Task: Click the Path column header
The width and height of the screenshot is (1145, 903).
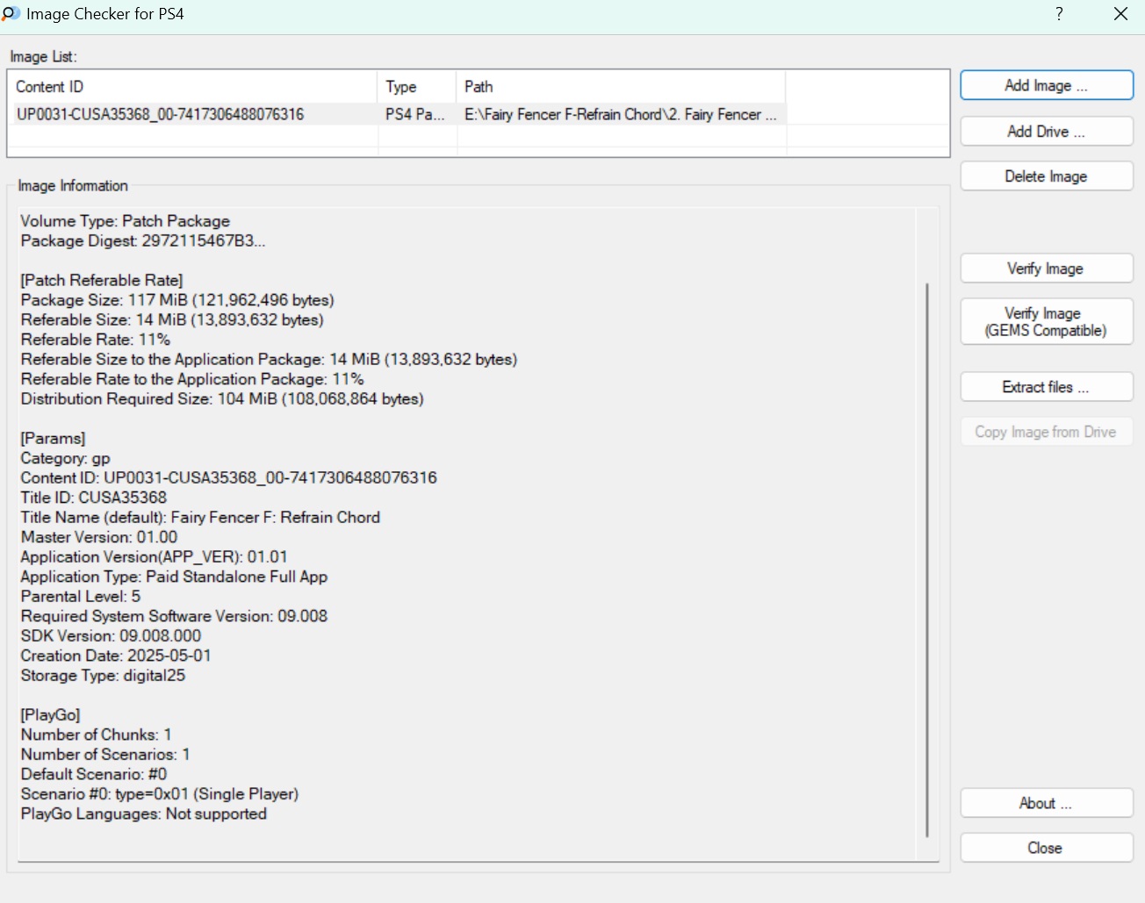Action: coord(620,87)
